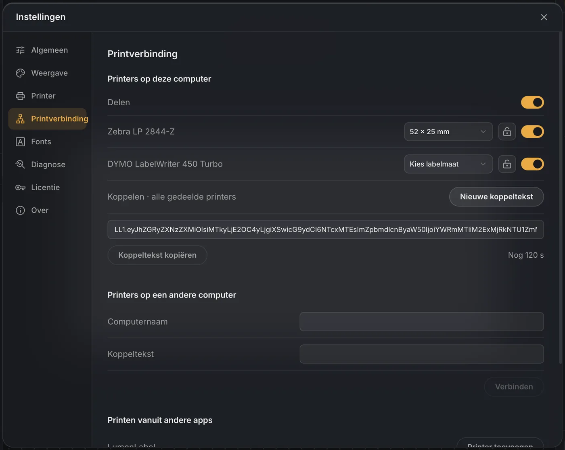Screen dimensions: 565x450
Task: Click the settings panel vertical scrollbar
Action: [561, 198]
